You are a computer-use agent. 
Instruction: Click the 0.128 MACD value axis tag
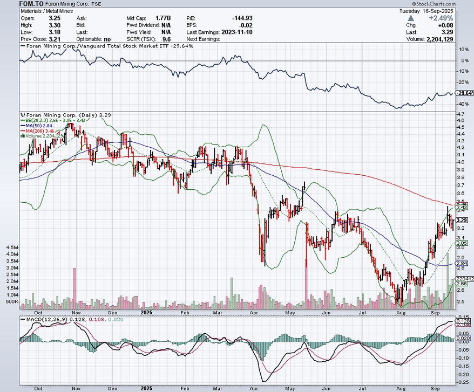point(463,322)
